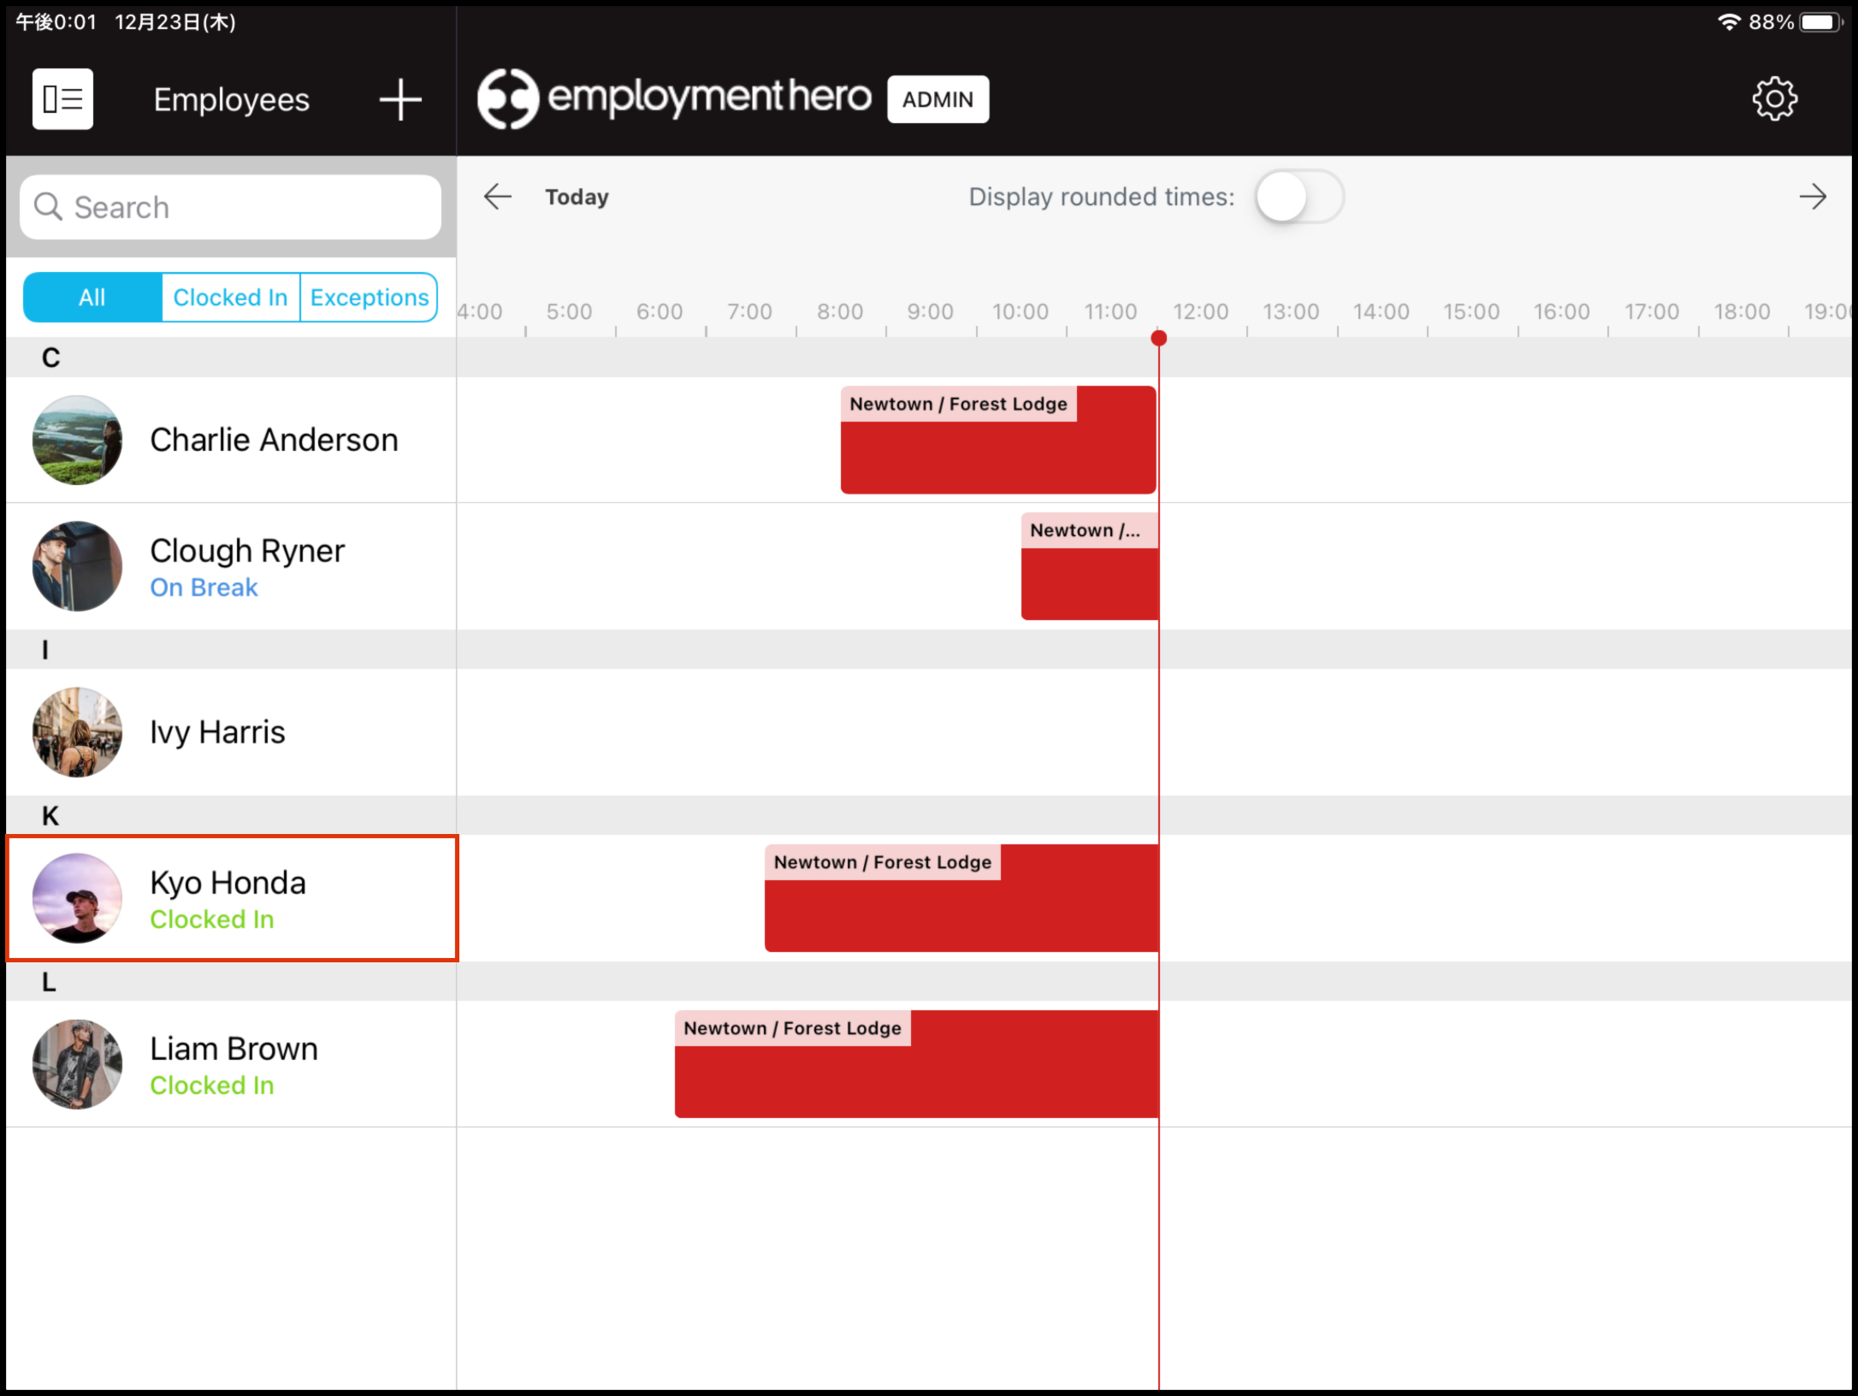Select Charlie Anderson's avatar photo
This screenshot has width=1858, height=1396.
pyautogui.click(x=76, y=440)
